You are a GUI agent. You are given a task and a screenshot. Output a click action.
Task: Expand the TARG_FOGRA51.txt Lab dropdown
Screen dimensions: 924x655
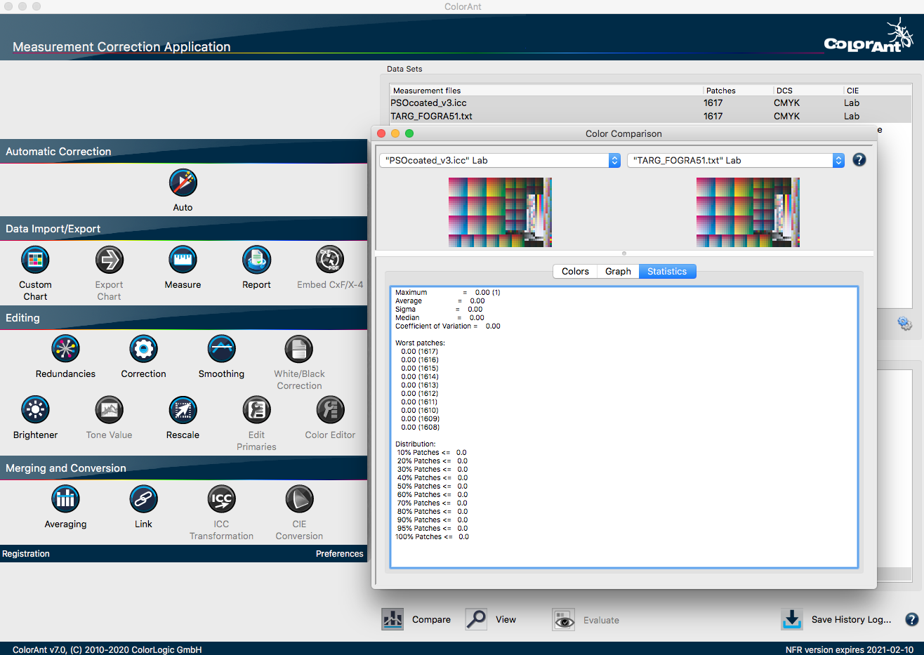[x=735, y=161]
